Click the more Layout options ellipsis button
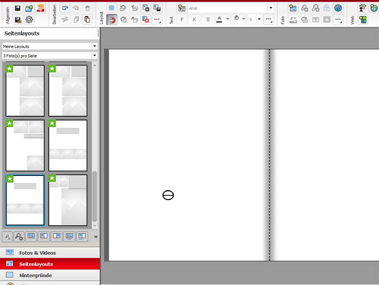The height and width of the screenshot is (285, 379). pyautogui.click(x=157, y=19)
